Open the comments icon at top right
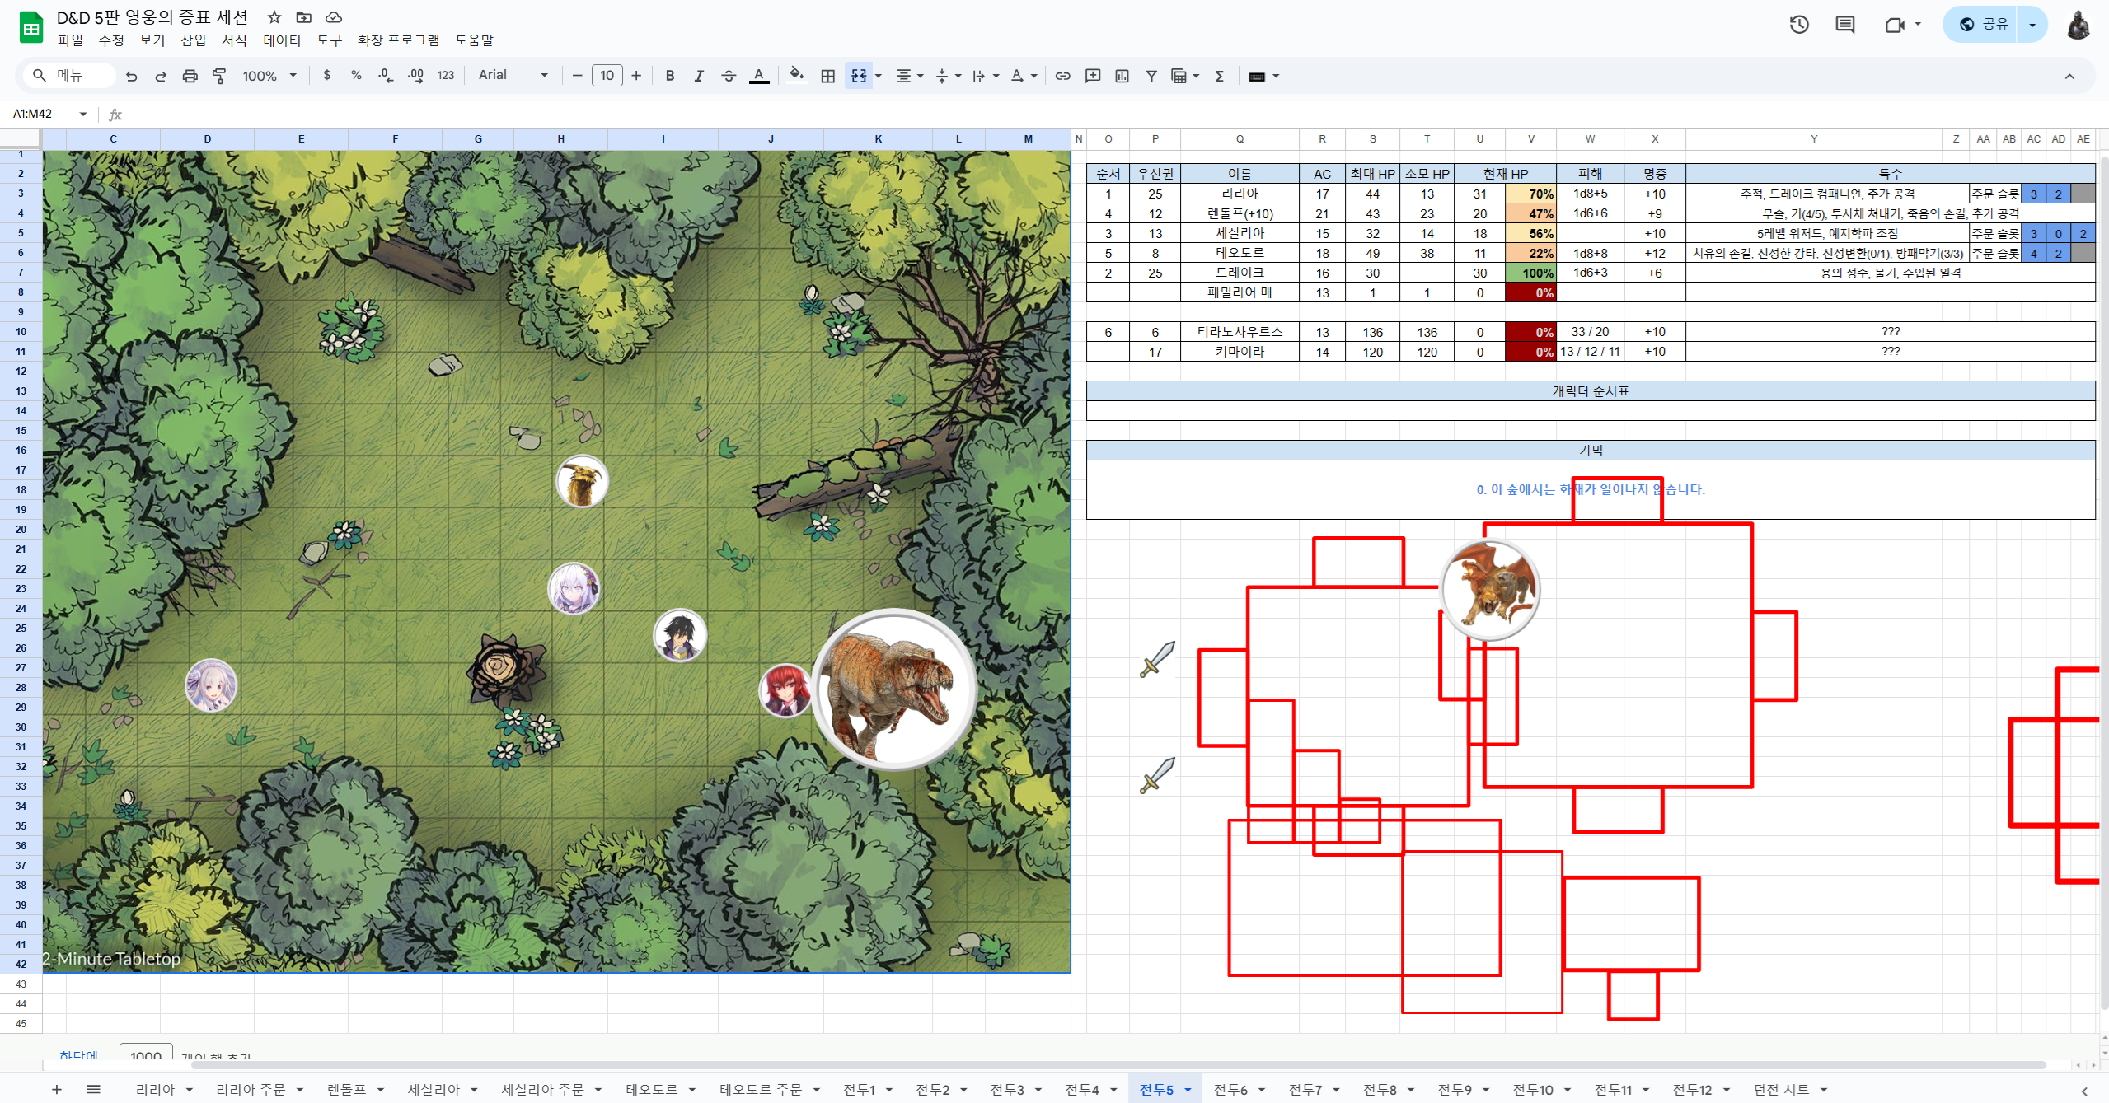This screenshot has width=2109, height=1103. (x=1844, y=25)
